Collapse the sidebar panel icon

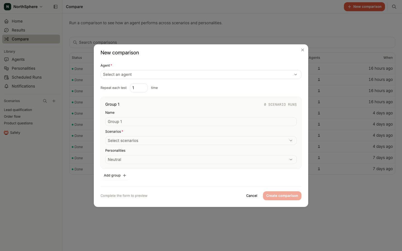(56, 7)
